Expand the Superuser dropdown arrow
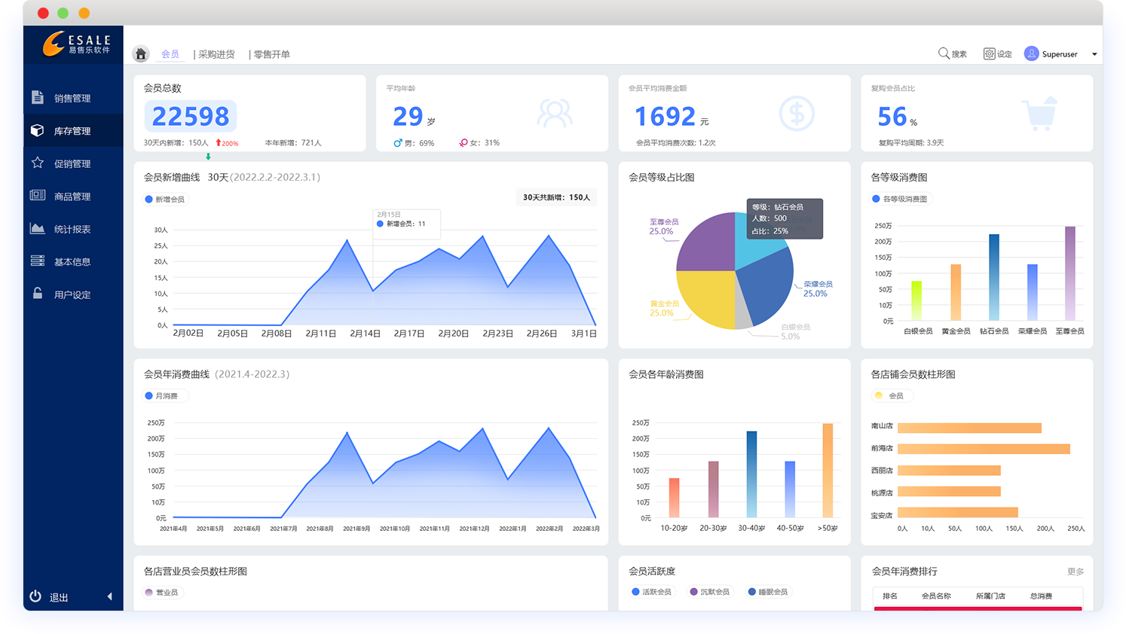Viewport: 1126px width, 634px height. [x=1094, y=54]
